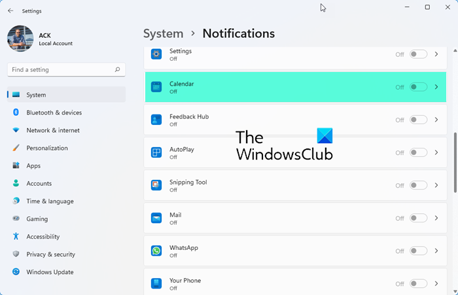Click the Time & language globe icon
458x295 pixels.
(16, 201)
